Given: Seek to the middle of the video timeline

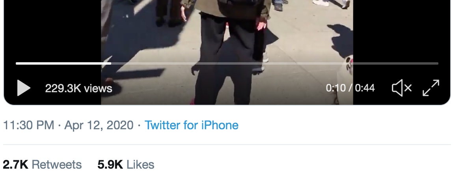Looking at the screenshot, I should click(227, 63).
